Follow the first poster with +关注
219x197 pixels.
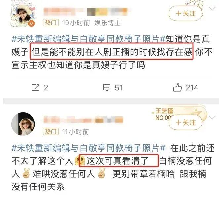186,14
